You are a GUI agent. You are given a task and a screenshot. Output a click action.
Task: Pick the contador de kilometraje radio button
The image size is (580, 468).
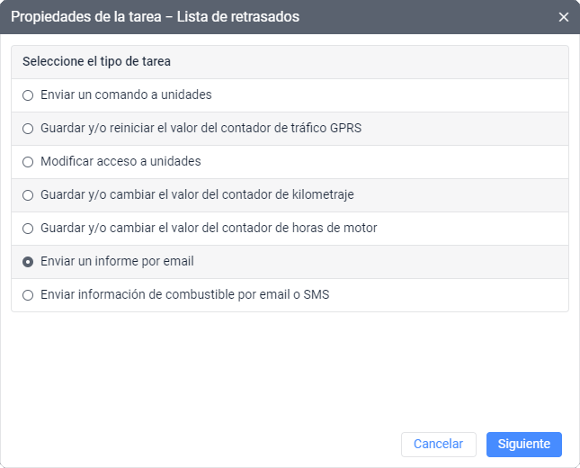click(x=28, y=194)
